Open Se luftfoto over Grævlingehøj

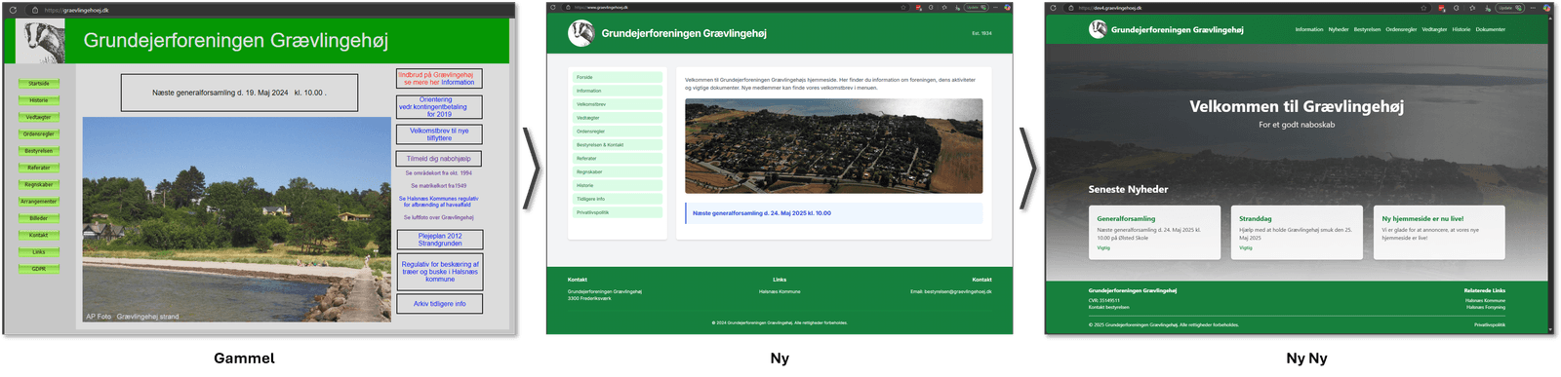coord(439,217)
